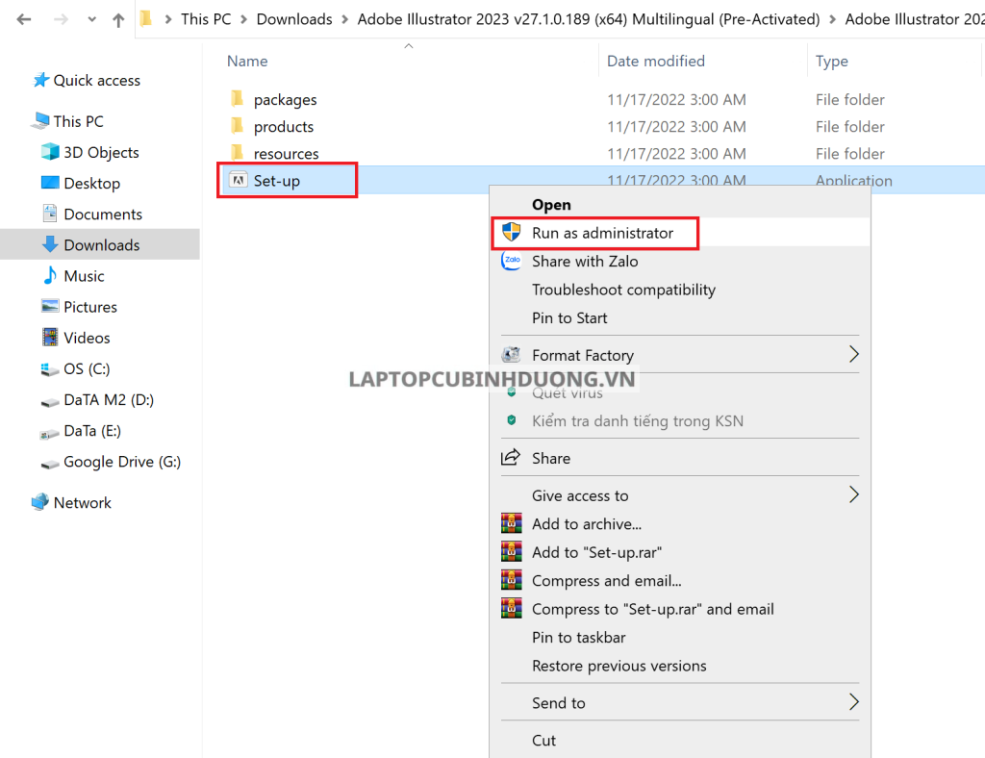This screenshot has width=985, height=758.
Task: Choose Share with Zalo
Action: tap(585, 262)
